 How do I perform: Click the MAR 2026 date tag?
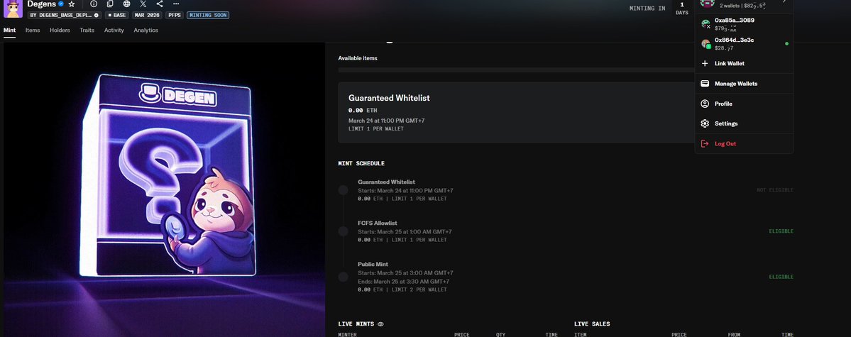click(x=147, y=15)
